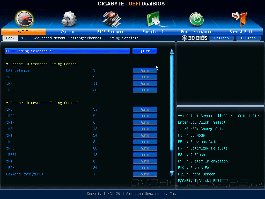The width and height of the screenshot is (265, 199).
Task: Select the tWTR label
Action: tap(10, 122)
